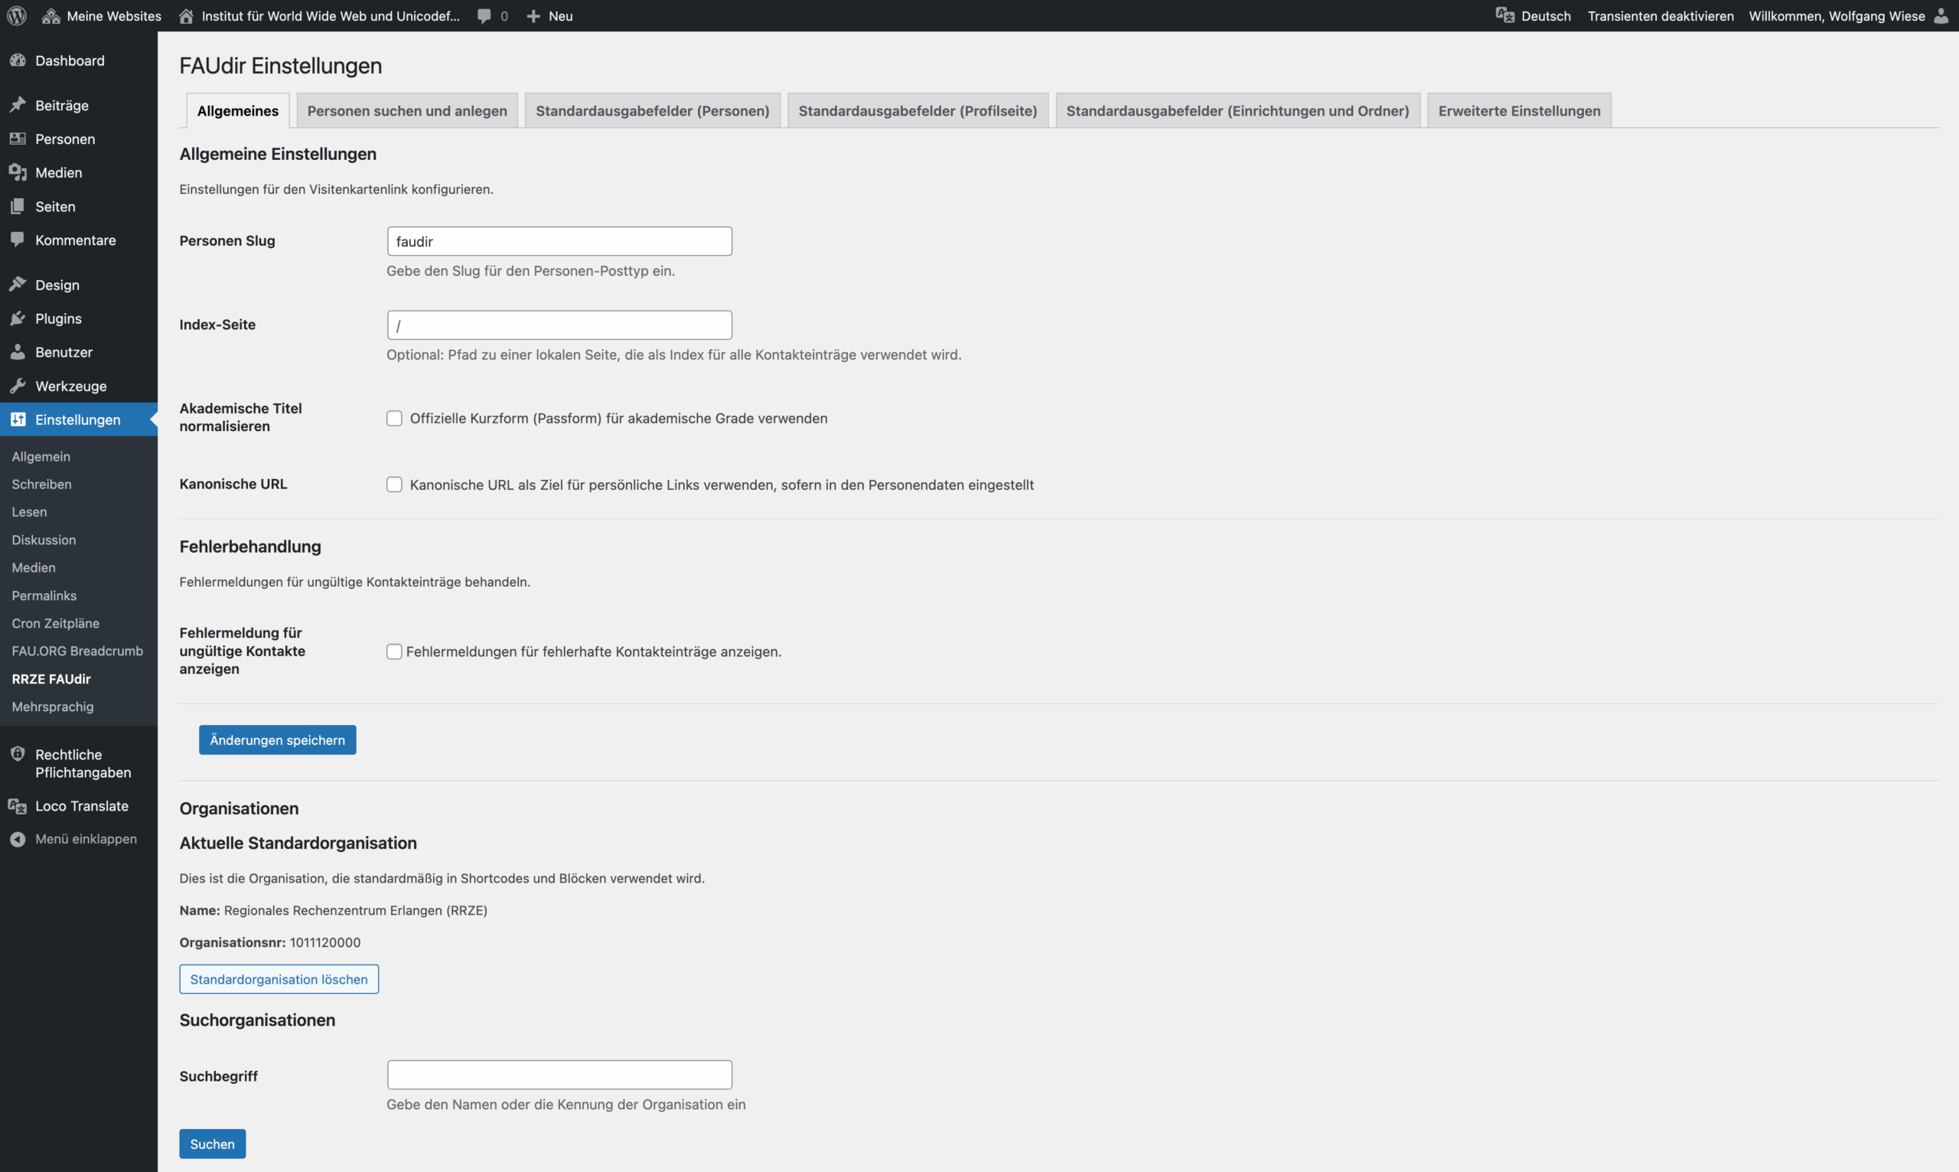This screenshot has width=1959, height=1172.
Task: Open Allgemein settings submenu
Action: pos(41,456)
